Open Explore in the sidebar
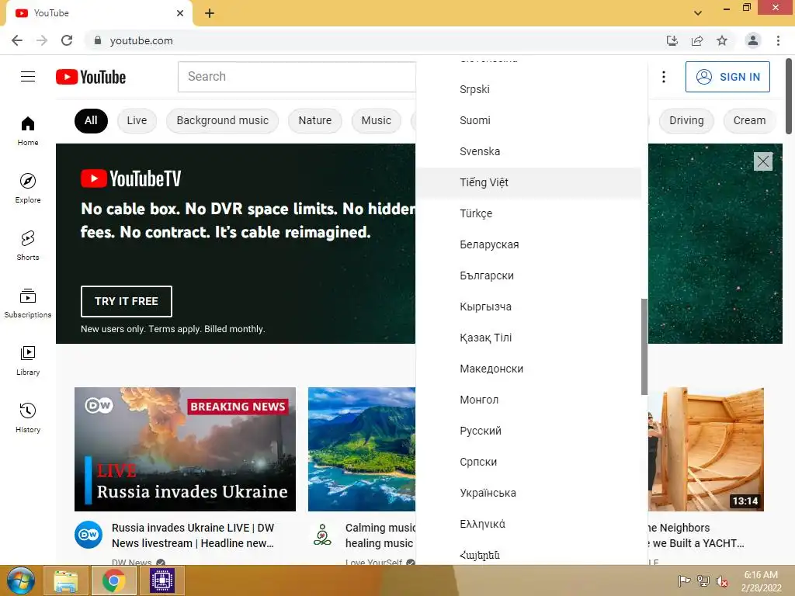Screen dimensions: 795x596 pos(28,188)
